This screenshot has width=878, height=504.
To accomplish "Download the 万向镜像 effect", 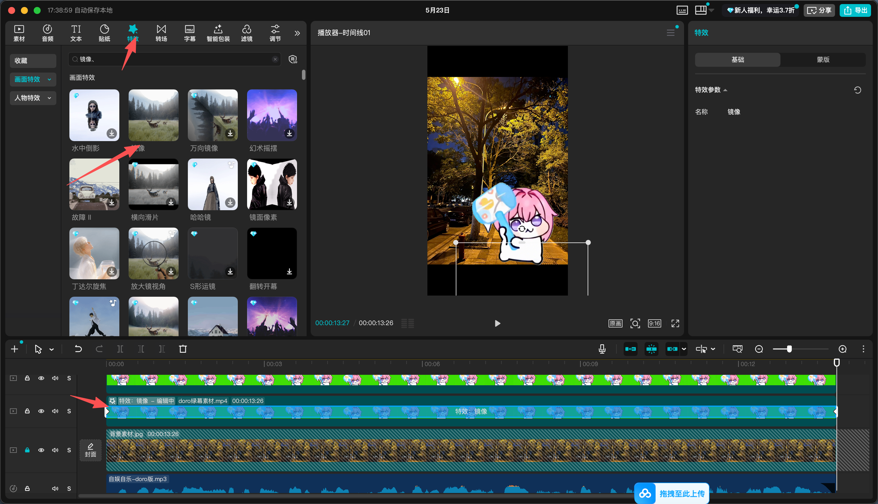I will tap(230, 133).
